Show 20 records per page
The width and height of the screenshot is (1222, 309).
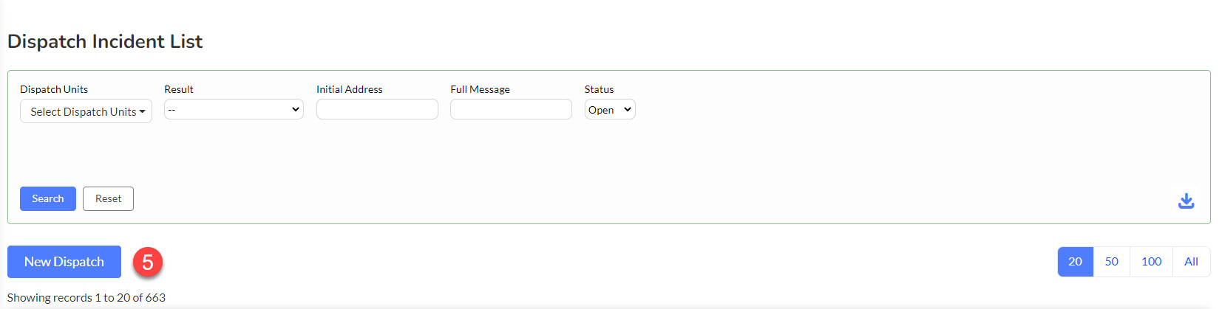1075,262
